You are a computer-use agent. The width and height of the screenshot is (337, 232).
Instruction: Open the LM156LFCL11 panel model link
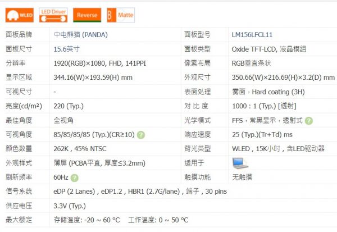pos(252,35)
